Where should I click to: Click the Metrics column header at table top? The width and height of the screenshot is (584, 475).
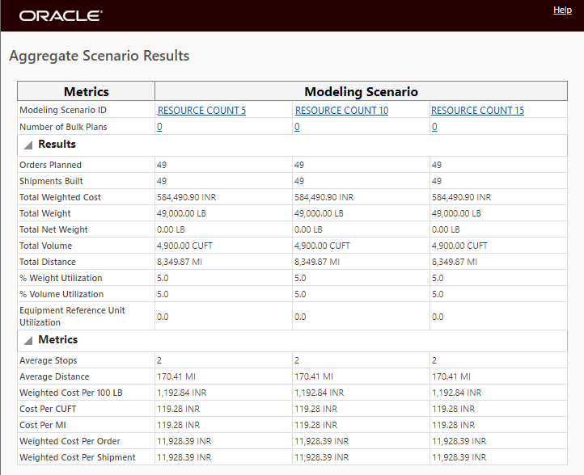86,91
